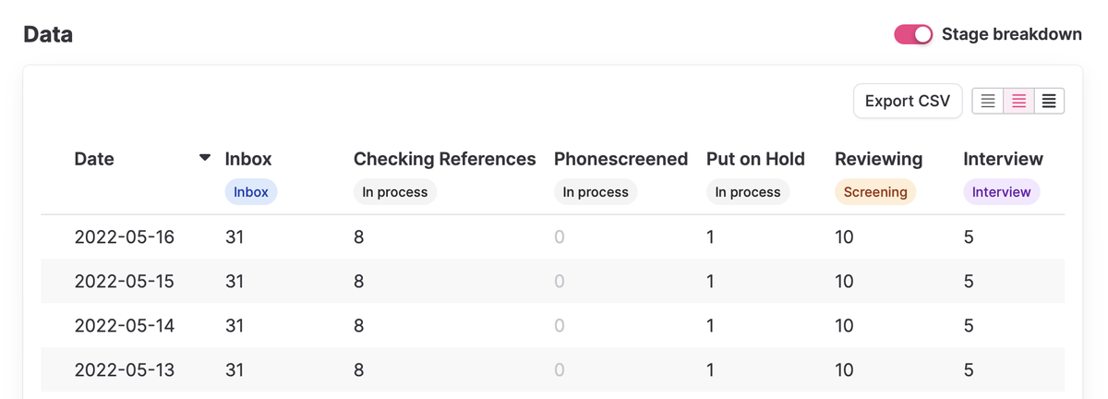Image resolution: width=1108 pixels, height=399 pixels.
Task: Click the Inbox column header
Action: [x=248, y=159]
